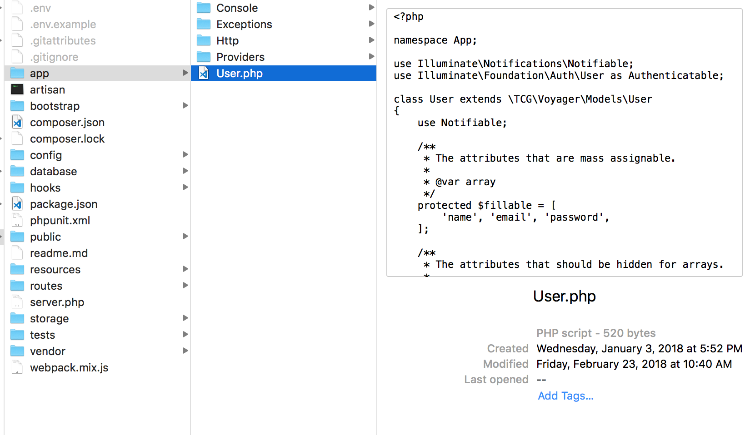
Task: Select the artisan executable icon
Action: tap(17, 89)
